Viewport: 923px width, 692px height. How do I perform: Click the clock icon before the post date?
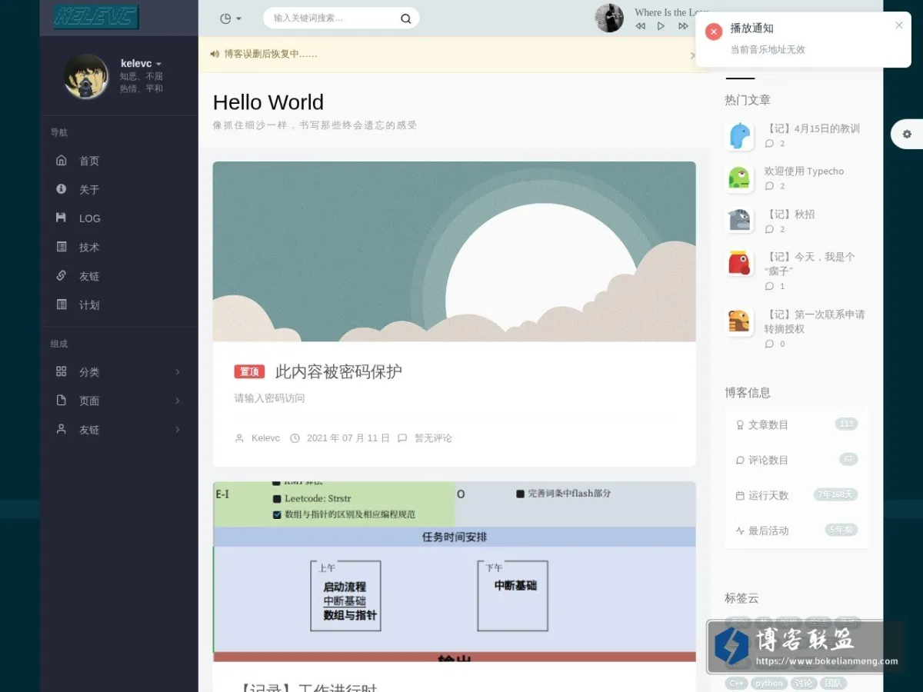295,438
